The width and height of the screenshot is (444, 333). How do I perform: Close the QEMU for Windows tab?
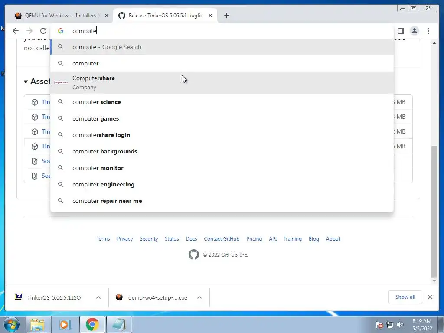tap(107, 16)
